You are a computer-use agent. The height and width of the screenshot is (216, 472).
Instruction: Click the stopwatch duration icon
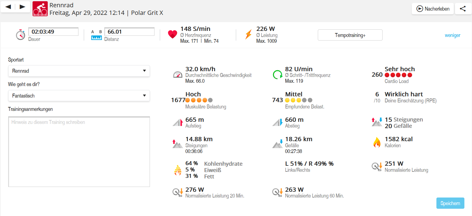20,35
